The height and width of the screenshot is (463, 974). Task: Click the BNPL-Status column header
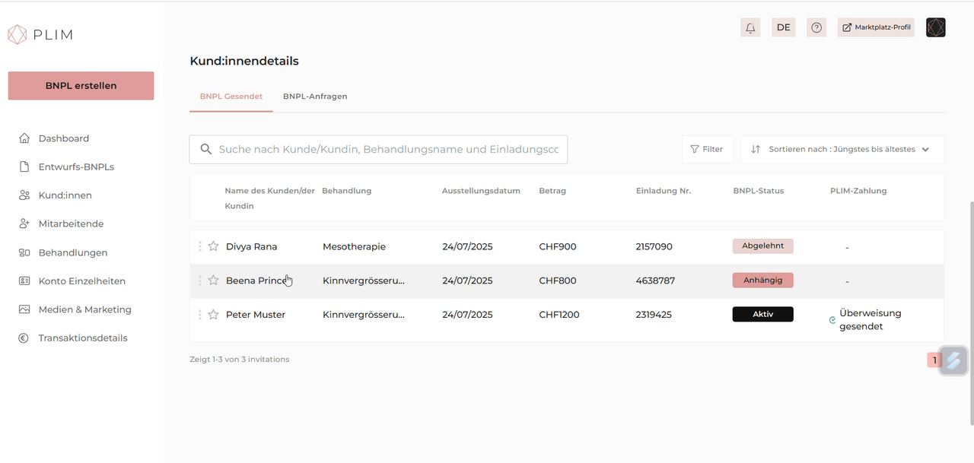(758, 191)
